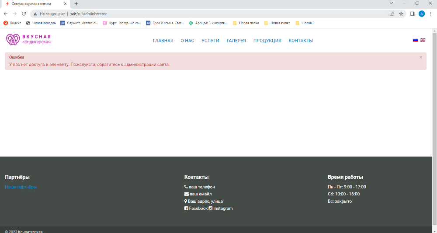The width and height of the screenshot is (437, 233).
Task: Click the Наши партнёры footer link
Action: 21,187
